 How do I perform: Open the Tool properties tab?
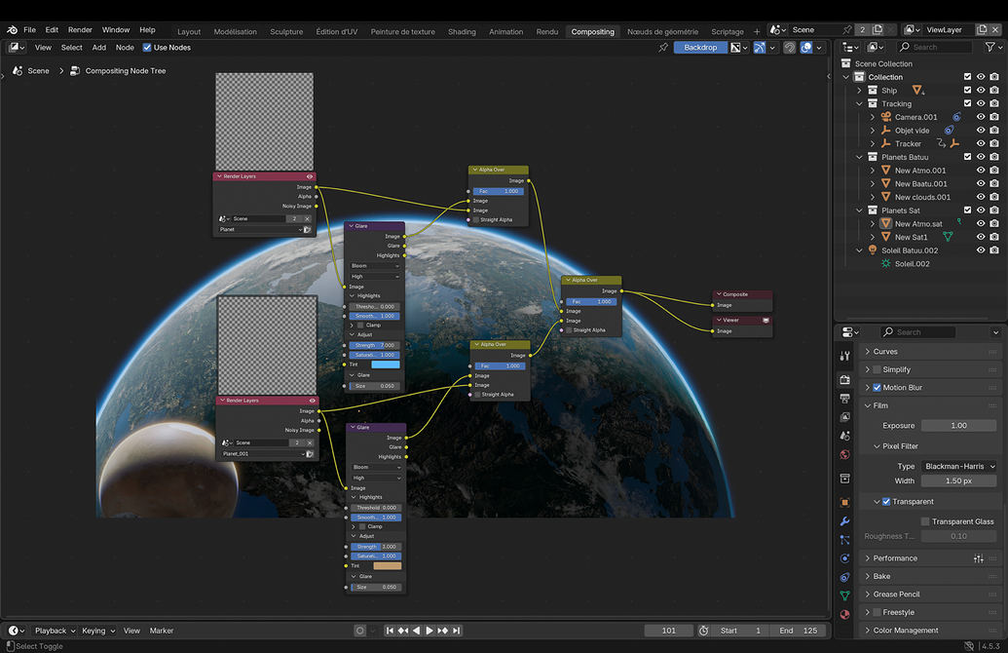pos(844,356)
